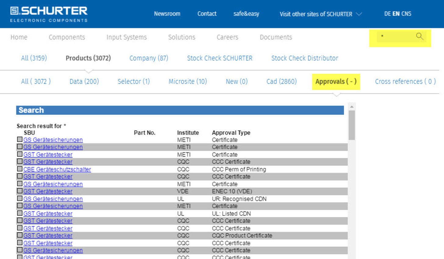Image resolution: width=444 pixels, height=259 pixels.
Task: Select the Selector (1) sub-tab
Action: pyautogui.click(x=134, y=81)
